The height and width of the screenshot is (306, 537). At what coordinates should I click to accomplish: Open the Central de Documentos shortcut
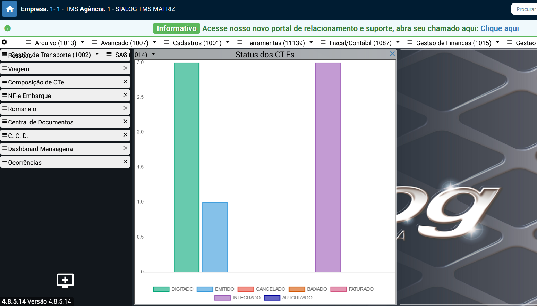pos(41,122)
